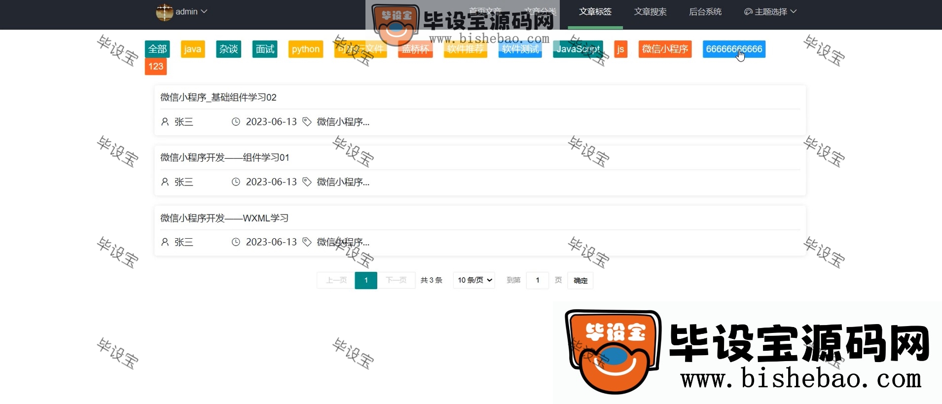Click date 2023-06-13 in WXML学习 card

pyautogui.click(x=271, y=242)
